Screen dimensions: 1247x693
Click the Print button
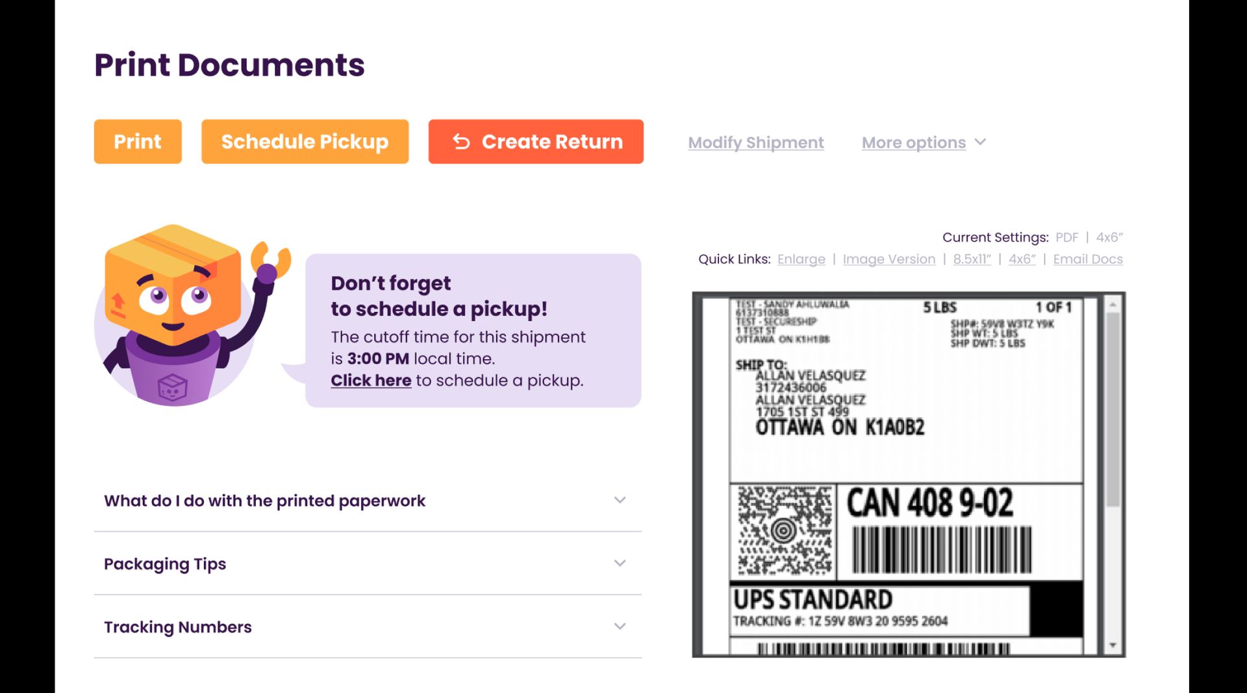(x=137, y=142)
